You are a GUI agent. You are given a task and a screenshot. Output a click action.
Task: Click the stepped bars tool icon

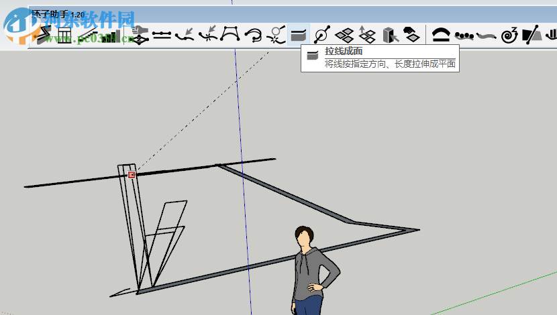pyautogui.click(x=111, y=36)
